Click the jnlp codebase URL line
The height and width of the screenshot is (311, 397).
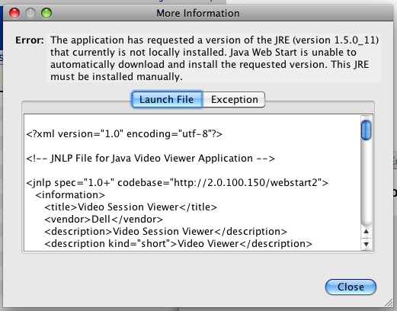pyautogui.click(x=178, y=183)
